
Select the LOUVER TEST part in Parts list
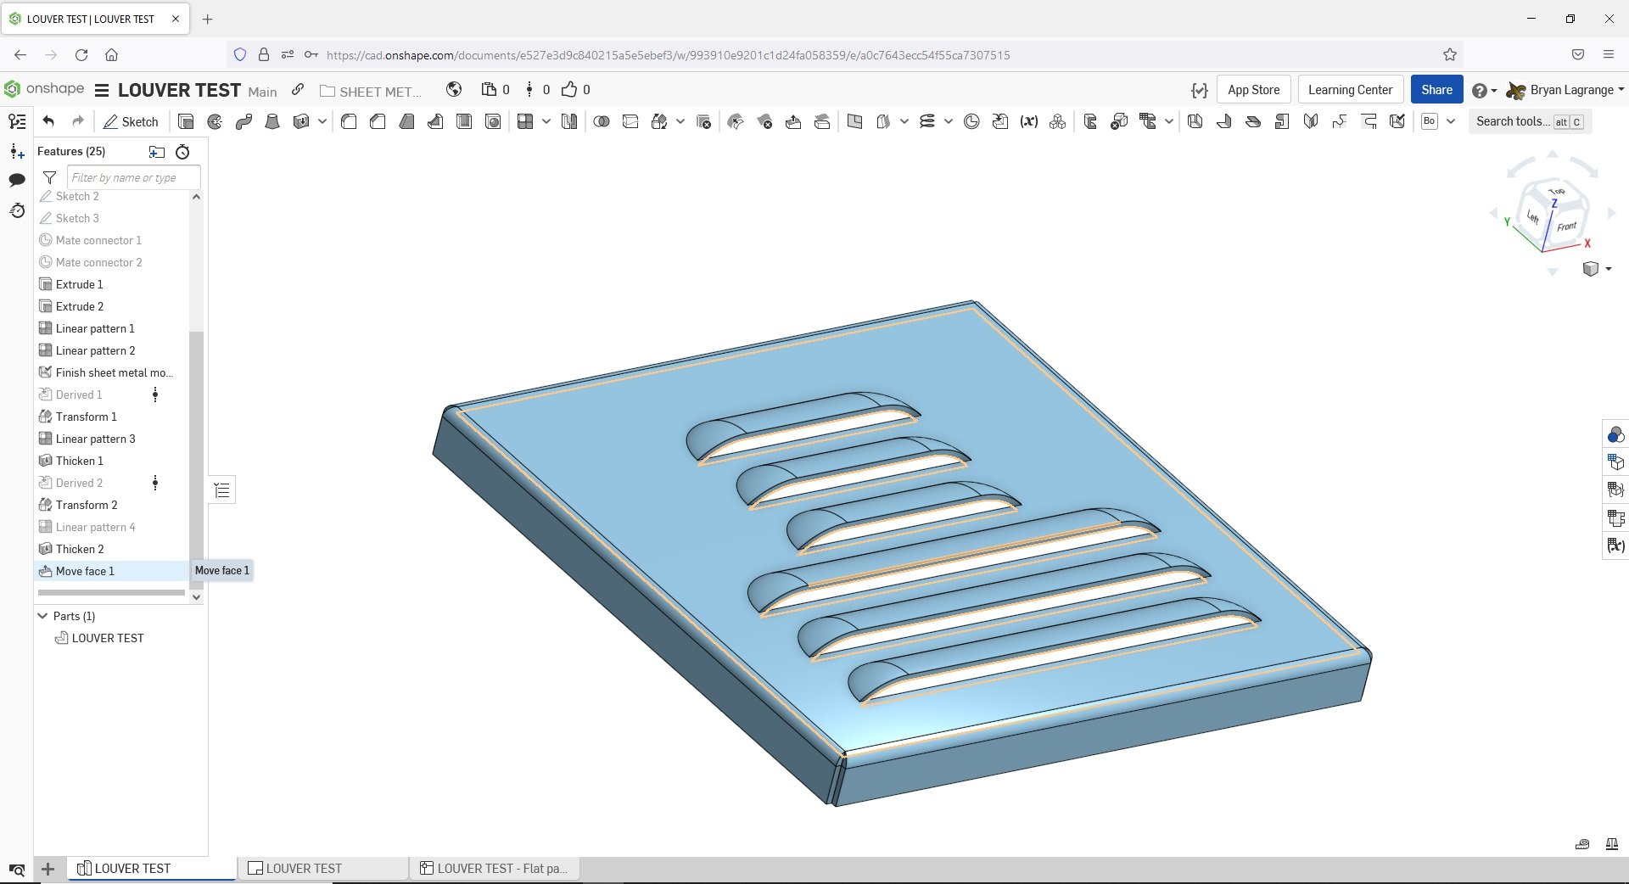click(x=99, y=638)
